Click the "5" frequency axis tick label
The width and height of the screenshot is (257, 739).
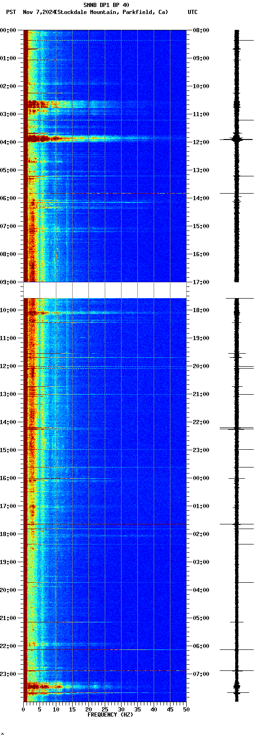click(40, 710)
